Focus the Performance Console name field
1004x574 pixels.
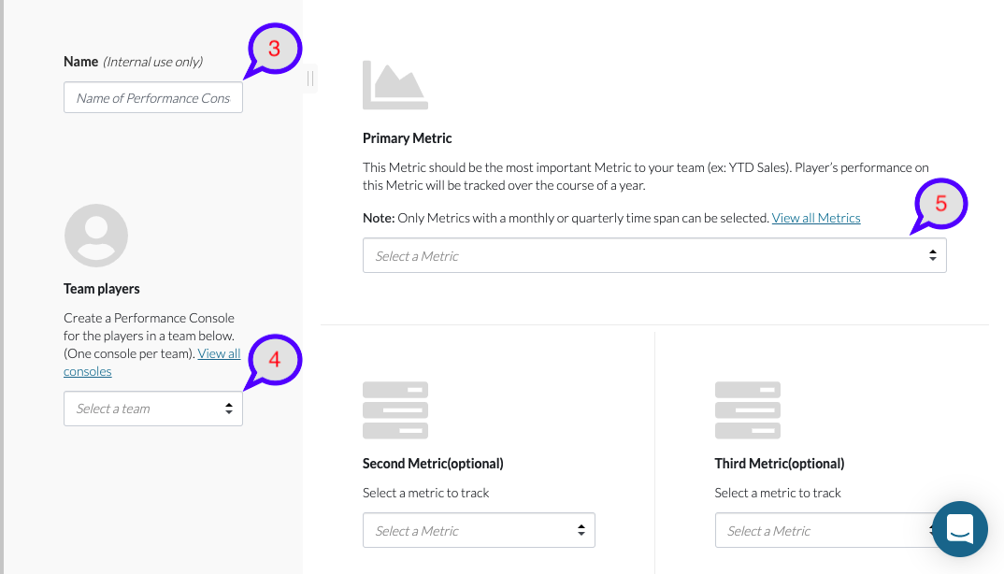tap(153, 97)
